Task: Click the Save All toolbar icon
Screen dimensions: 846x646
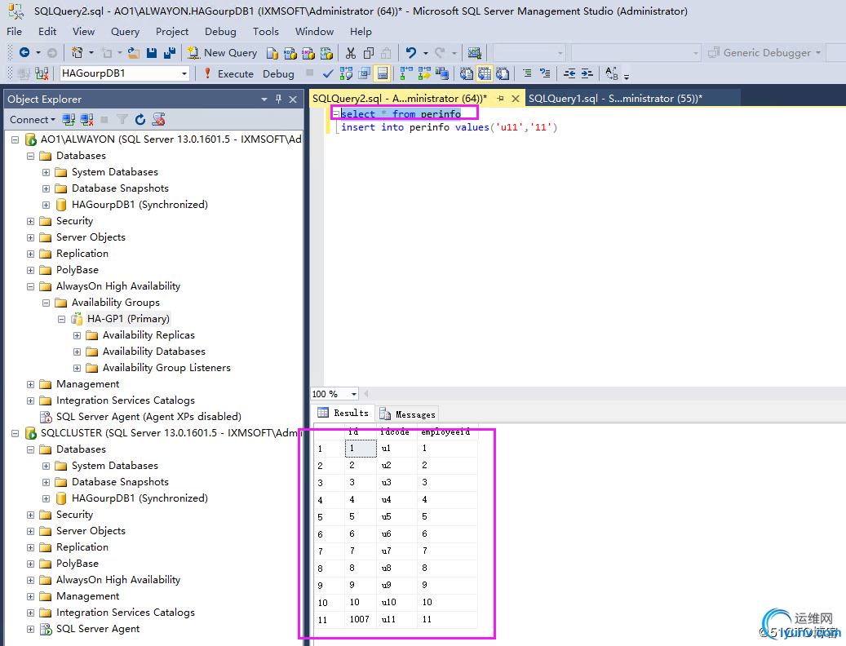Action: tap(170, 52)
